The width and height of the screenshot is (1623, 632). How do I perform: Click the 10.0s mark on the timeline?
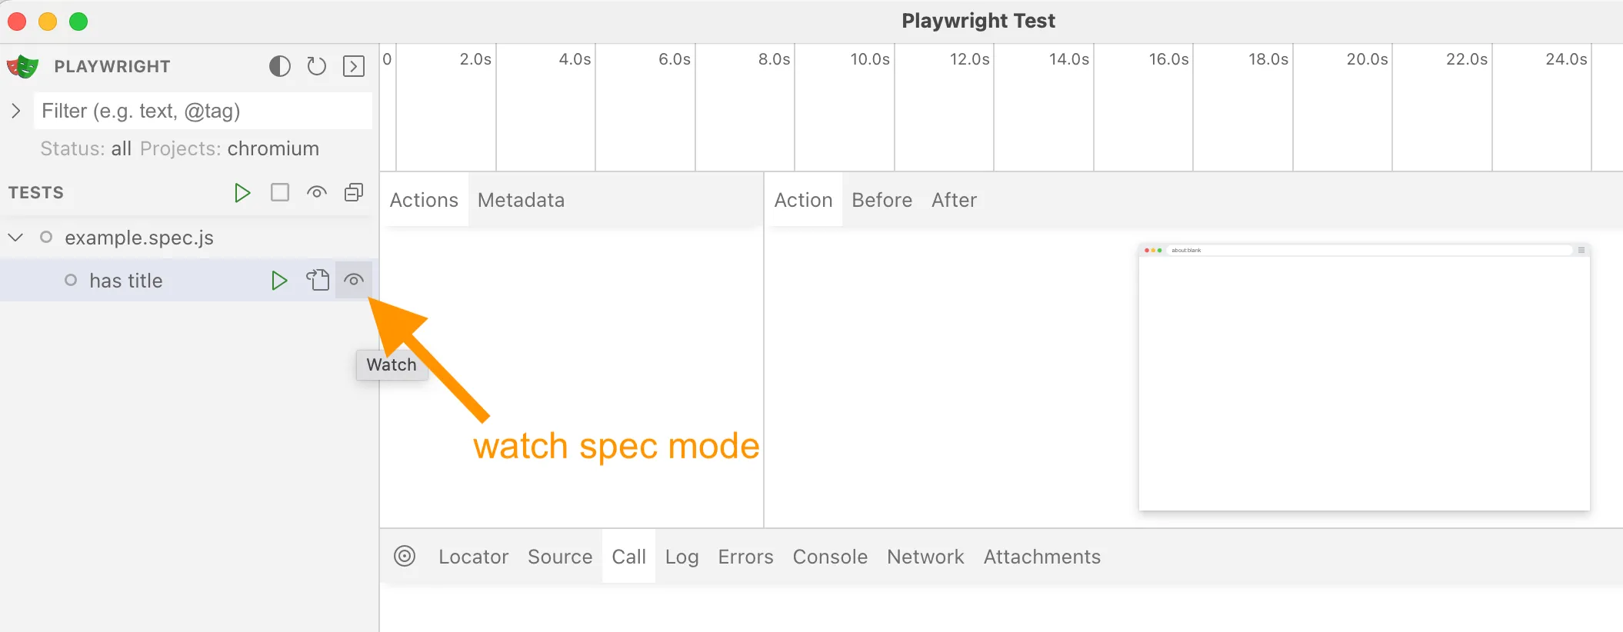click(x=870, y=60)
